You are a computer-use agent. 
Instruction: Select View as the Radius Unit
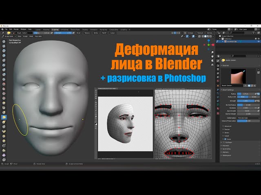243,97
